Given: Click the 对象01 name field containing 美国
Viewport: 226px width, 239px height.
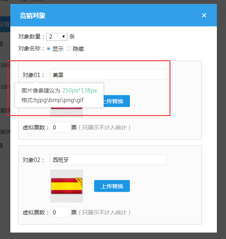Looking at the screenshot, I should (x=108, y=75).
